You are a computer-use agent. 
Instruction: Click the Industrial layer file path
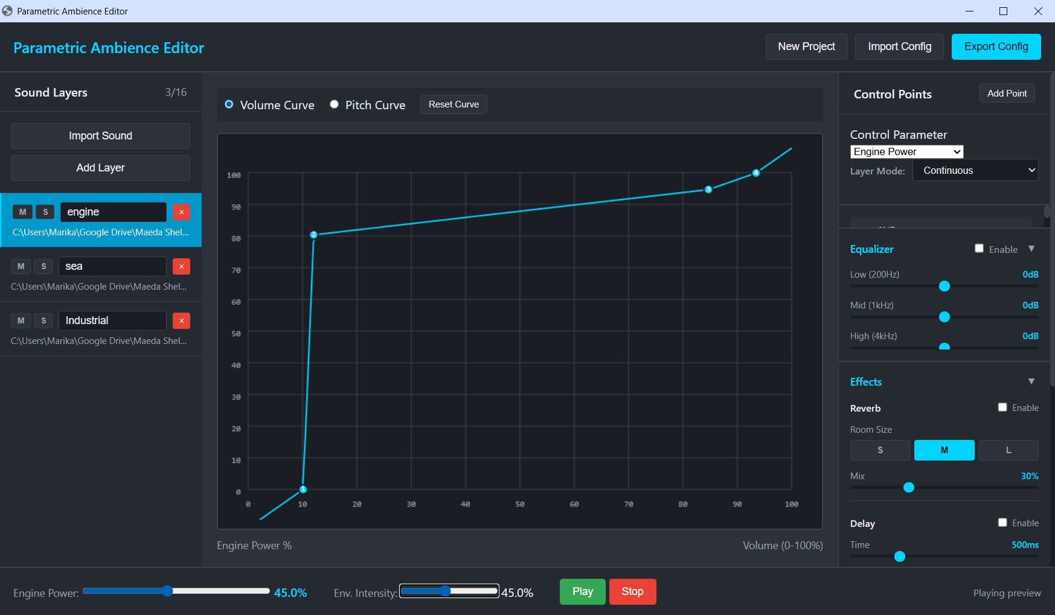click(x=99, y=341)
